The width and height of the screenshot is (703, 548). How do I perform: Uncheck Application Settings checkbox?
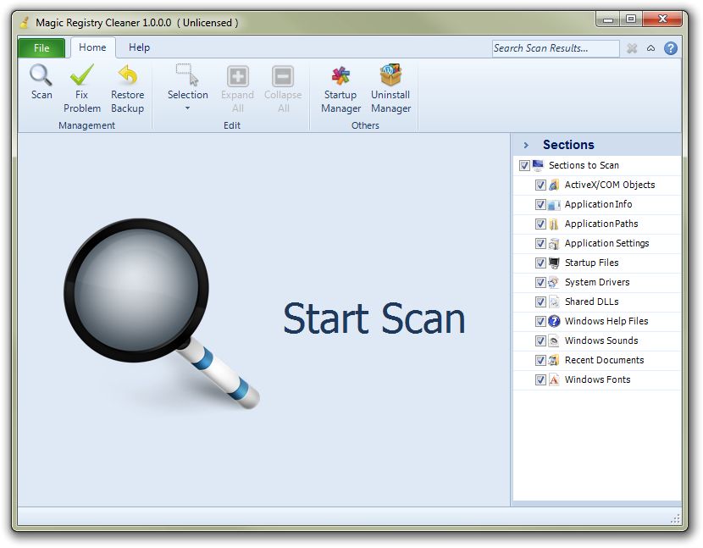tap(540, 243)
